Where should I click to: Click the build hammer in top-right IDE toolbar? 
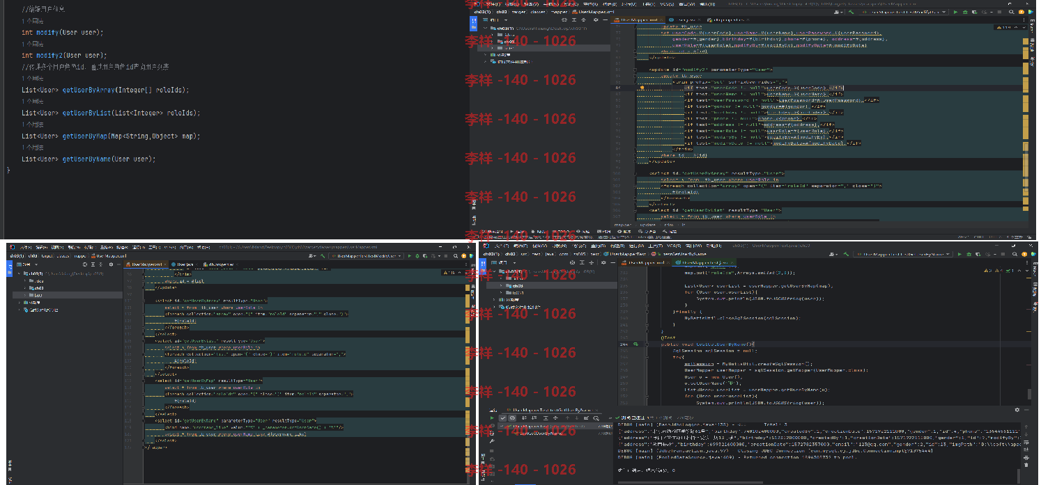[x=851, y=12]
